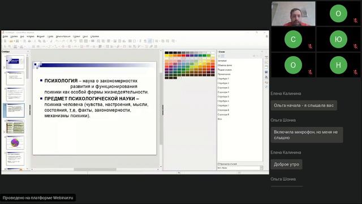This screenshot has height=204, width=362.
Task: Click the yellow Open folder toolbar icon
Action: pyautogui.click(x=11, y=41)
